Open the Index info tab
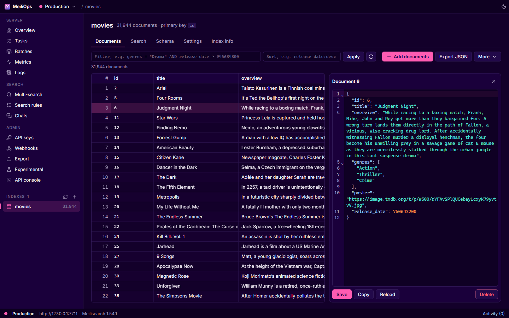 tap(222, 41)
